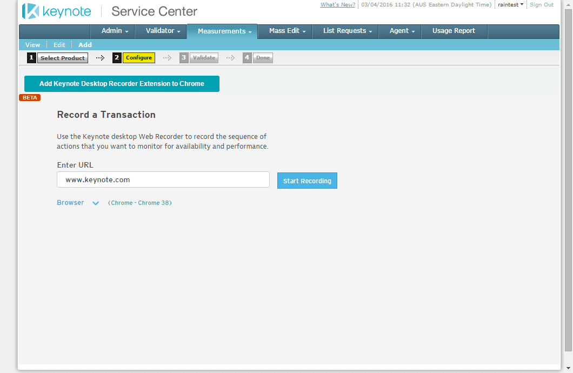Image resolution: width=573 pixels, height=373 pixels.
Task: Click the Keynote logo
Action: pyautogui.click(x=57, y=11)
